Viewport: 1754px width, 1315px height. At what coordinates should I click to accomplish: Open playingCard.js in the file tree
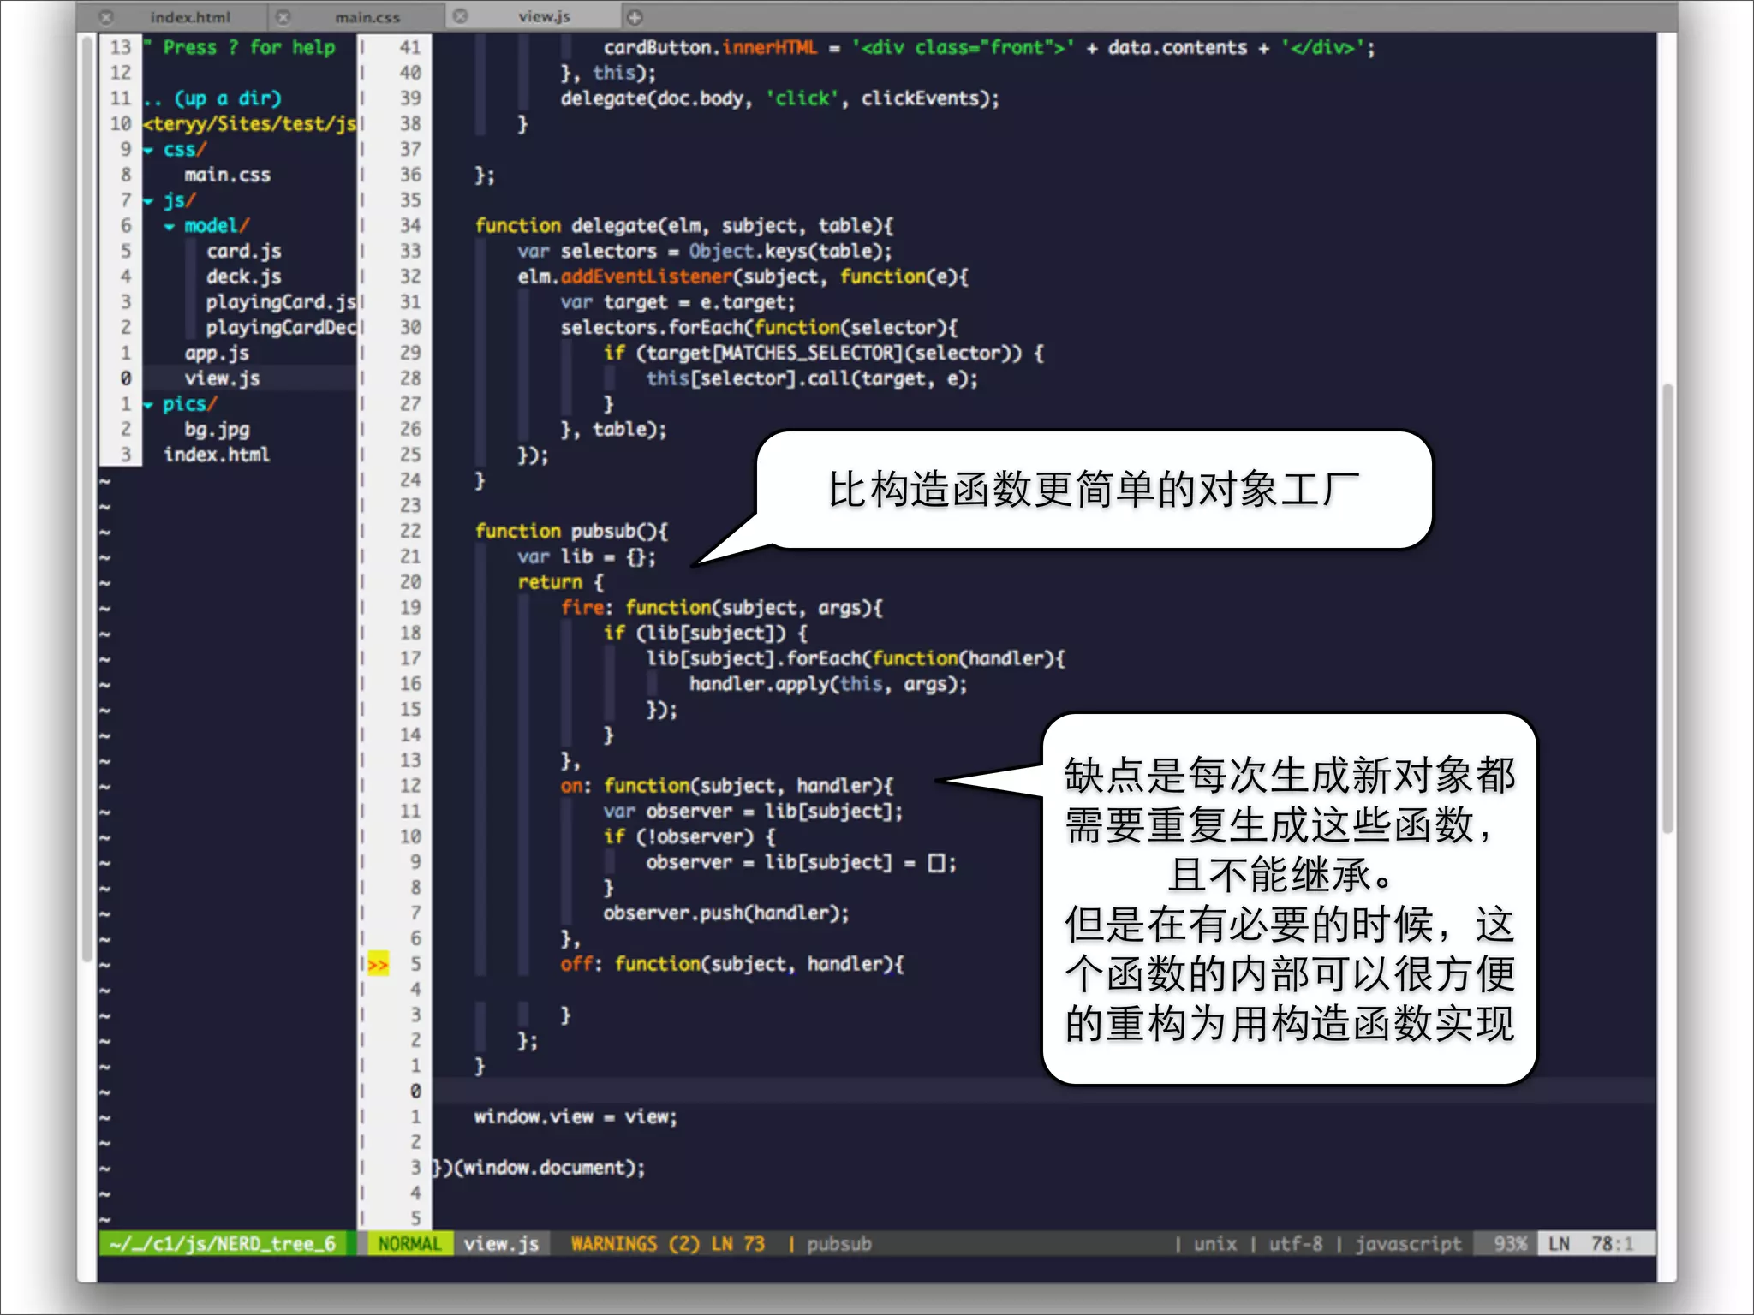click(280, 302)
